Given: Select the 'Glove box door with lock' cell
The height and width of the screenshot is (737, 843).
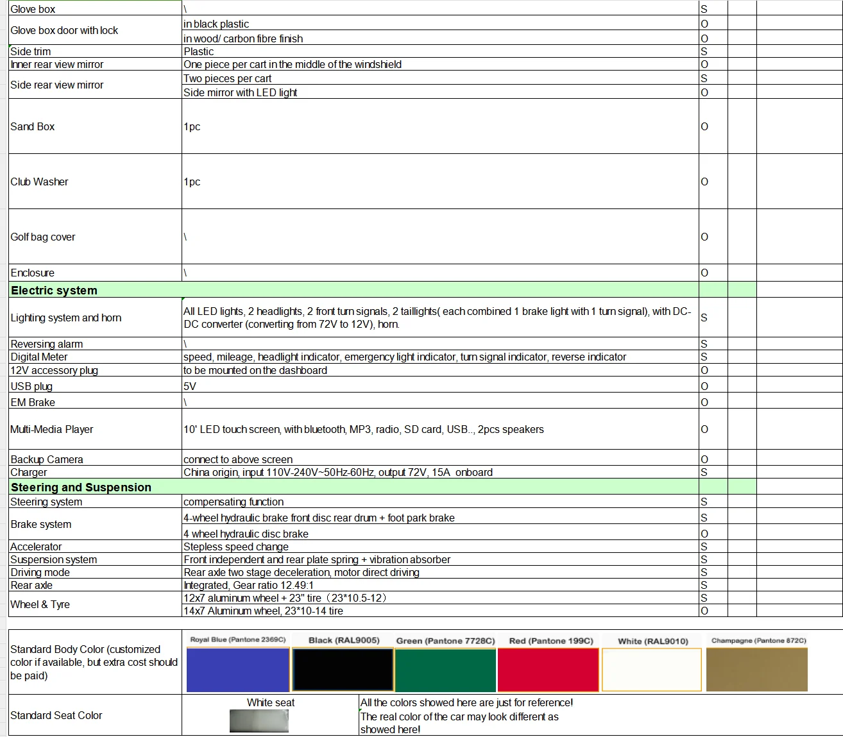Looking at the screenshot, I should tap(95, 30).
